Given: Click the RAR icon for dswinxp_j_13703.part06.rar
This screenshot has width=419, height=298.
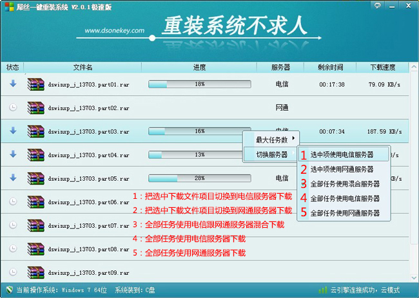Looking at the screenshot, I should click(36, 202).
